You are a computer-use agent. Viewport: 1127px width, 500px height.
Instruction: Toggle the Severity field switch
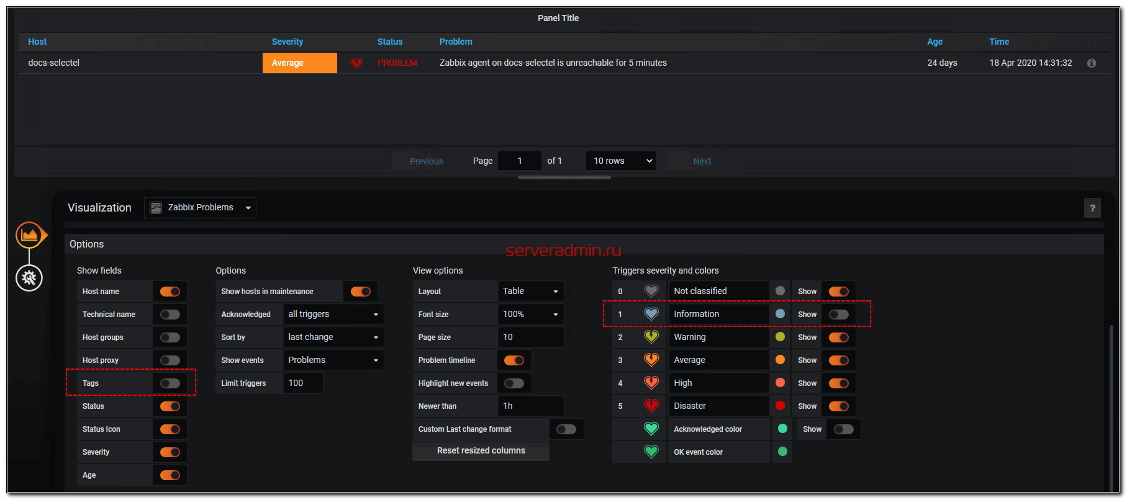coord(170,452)
